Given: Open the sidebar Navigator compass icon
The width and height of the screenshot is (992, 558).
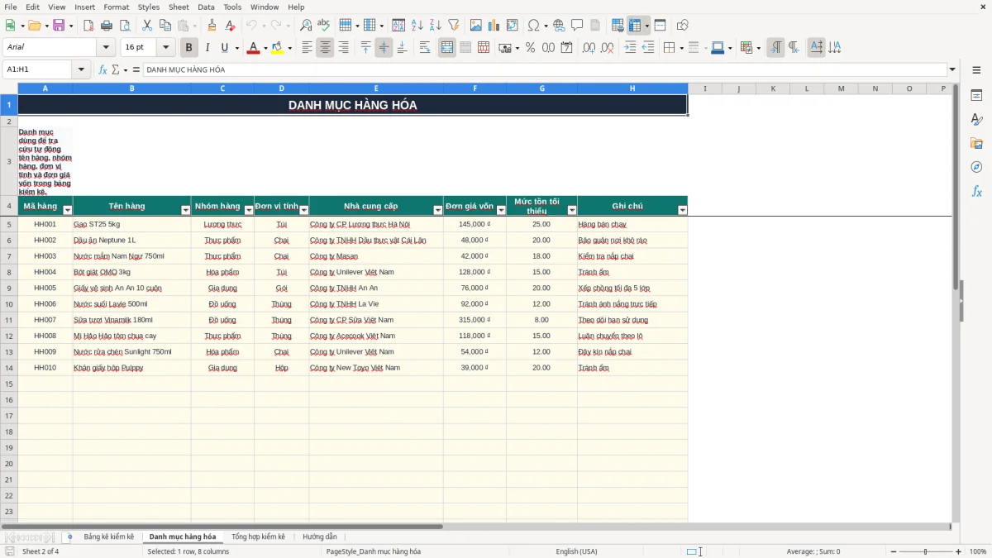Looking at the screenshot, I should [x=976, y=167].
